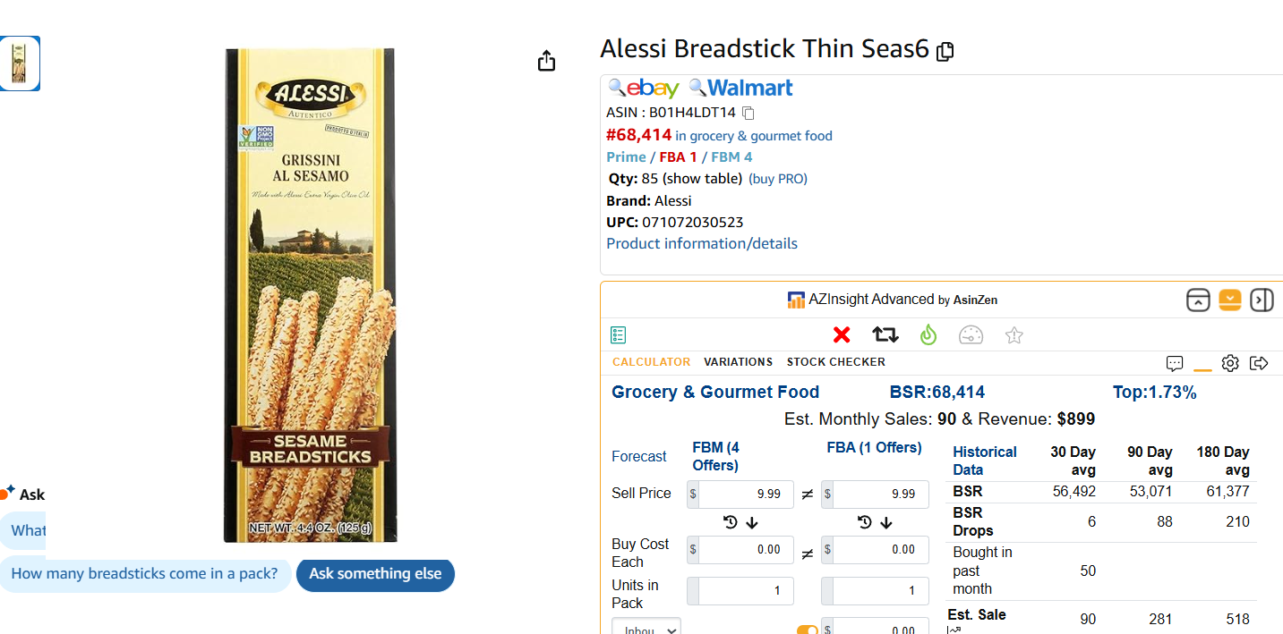Select the breadstick product thumbnail
This screenshot has height=634, width=1283.
pos(19,63)
